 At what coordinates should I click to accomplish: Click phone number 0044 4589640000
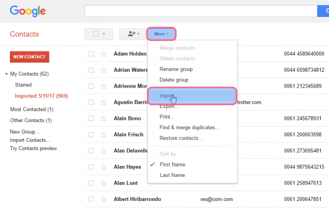tap(304, 54)
